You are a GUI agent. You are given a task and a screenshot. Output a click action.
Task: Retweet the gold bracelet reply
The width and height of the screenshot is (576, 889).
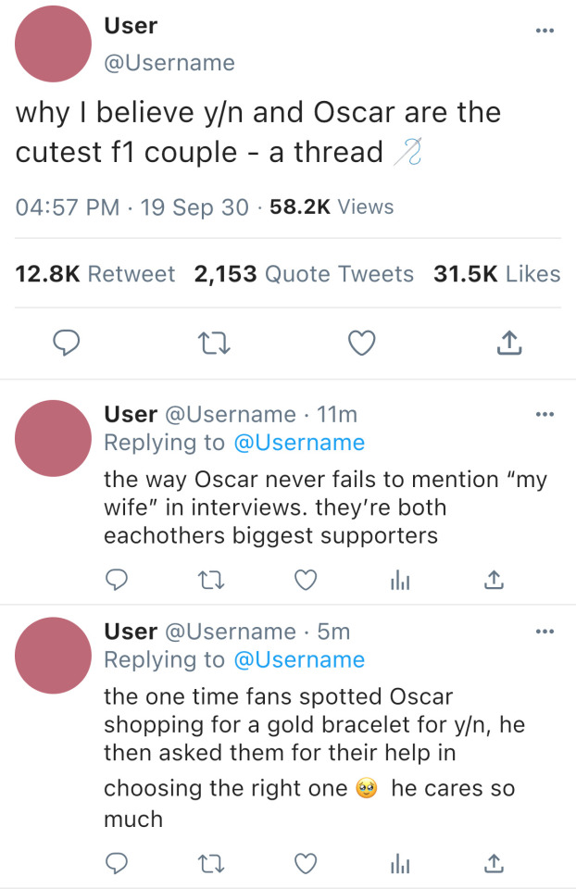click(209, 863)
